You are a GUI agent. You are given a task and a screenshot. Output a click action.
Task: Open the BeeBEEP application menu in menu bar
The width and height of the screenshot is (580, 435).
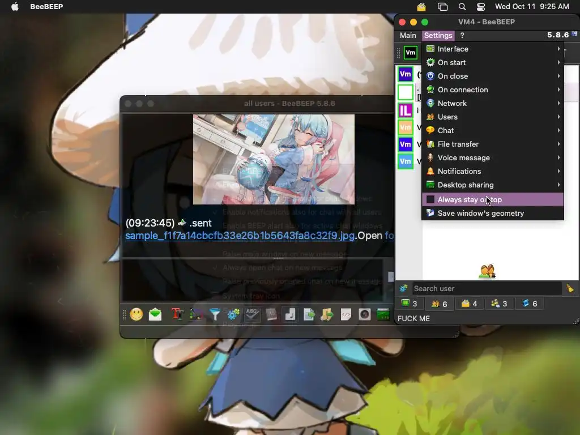pyautogui.click(x=46, y=7)
